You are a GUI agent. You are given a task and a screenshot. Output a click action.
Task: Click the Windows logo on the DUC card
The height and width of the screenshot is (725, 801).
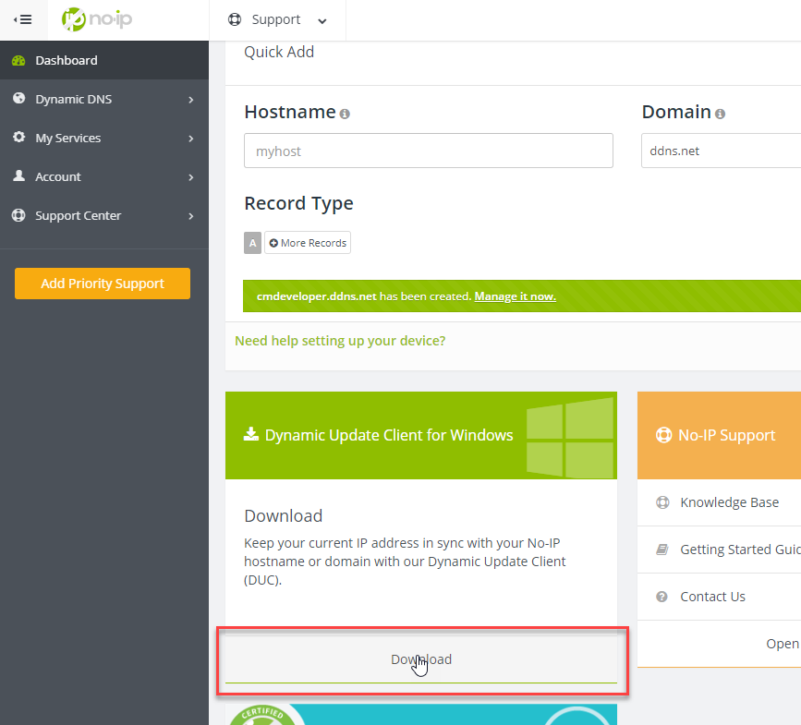[x=570, y=438]
